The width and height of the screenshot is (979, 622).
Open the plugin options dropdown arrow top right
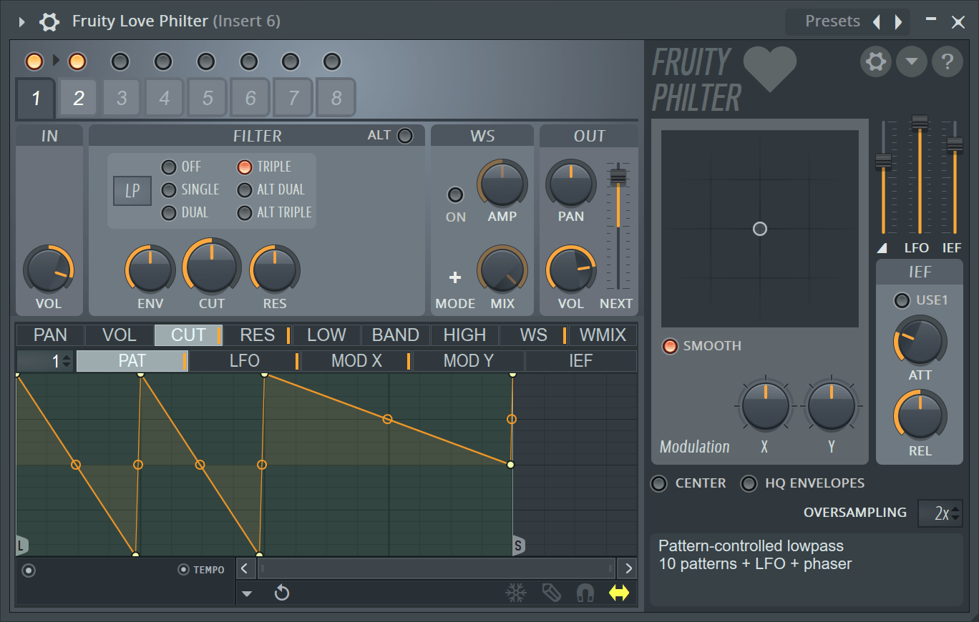coord(912,61)
